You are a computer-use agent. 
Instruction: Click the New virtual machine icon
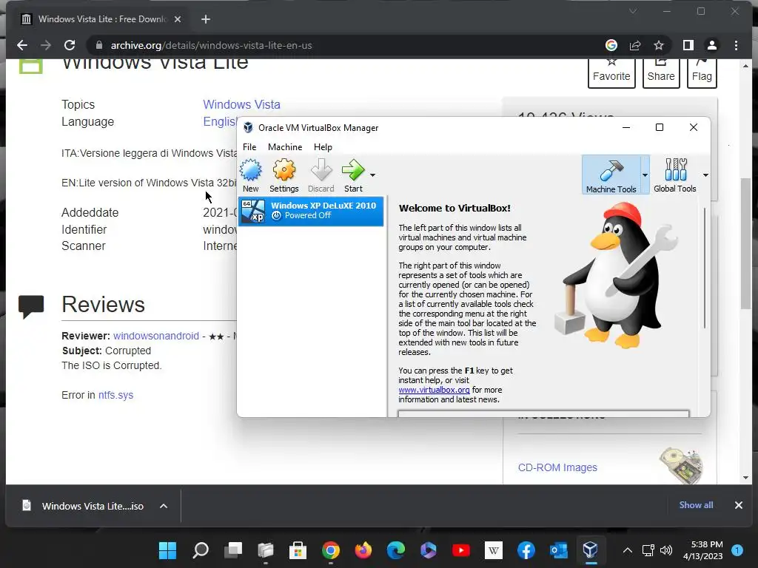pyautogui.click(x=250, y=175)
